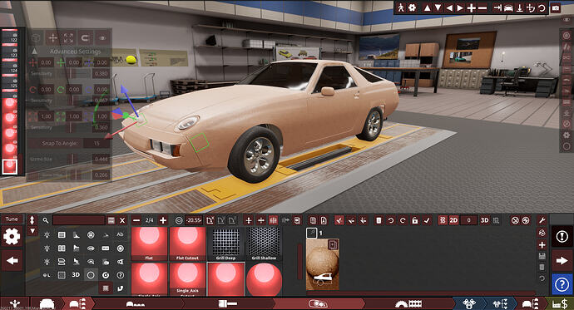Select the Grill Shallow fixture
This screenshot has height=310, width=574.
[264, 244]
